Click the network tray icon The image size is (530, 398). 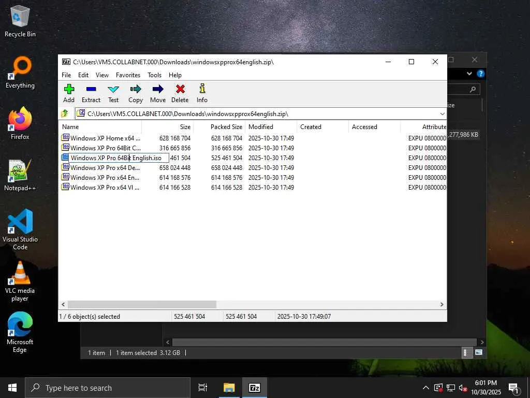click(451, 388)
